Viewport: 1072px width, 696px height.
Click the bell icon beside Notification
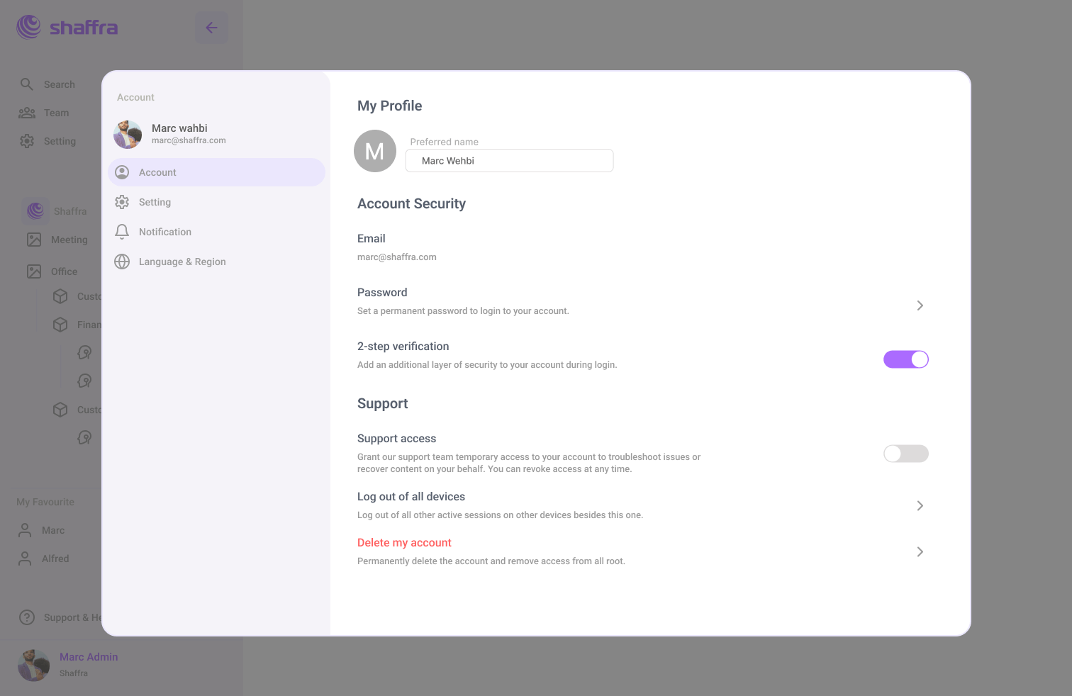click(122, 232)
